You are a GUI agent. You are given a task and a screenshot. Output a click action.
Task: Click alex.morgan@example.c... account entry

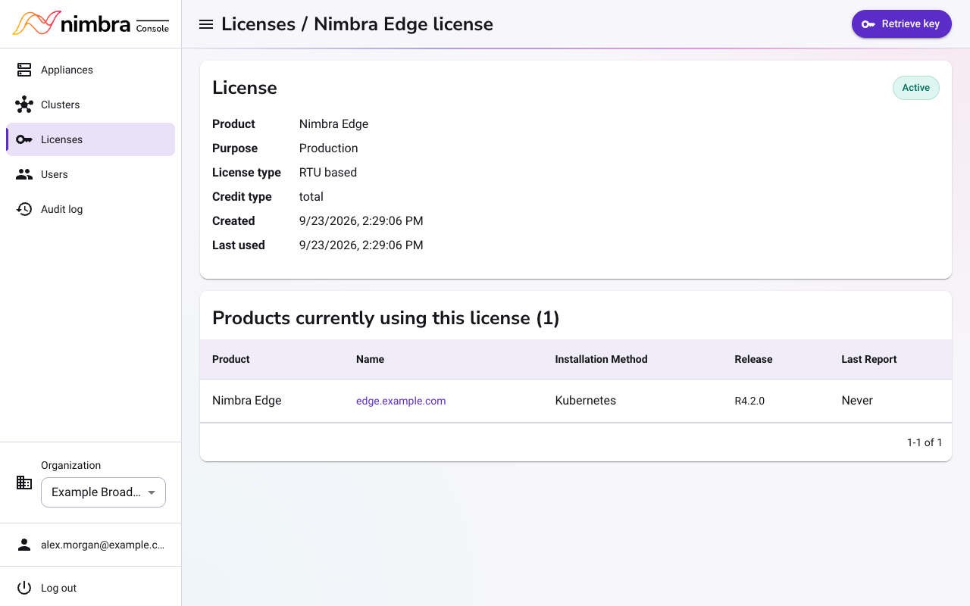tap(91, 545)
